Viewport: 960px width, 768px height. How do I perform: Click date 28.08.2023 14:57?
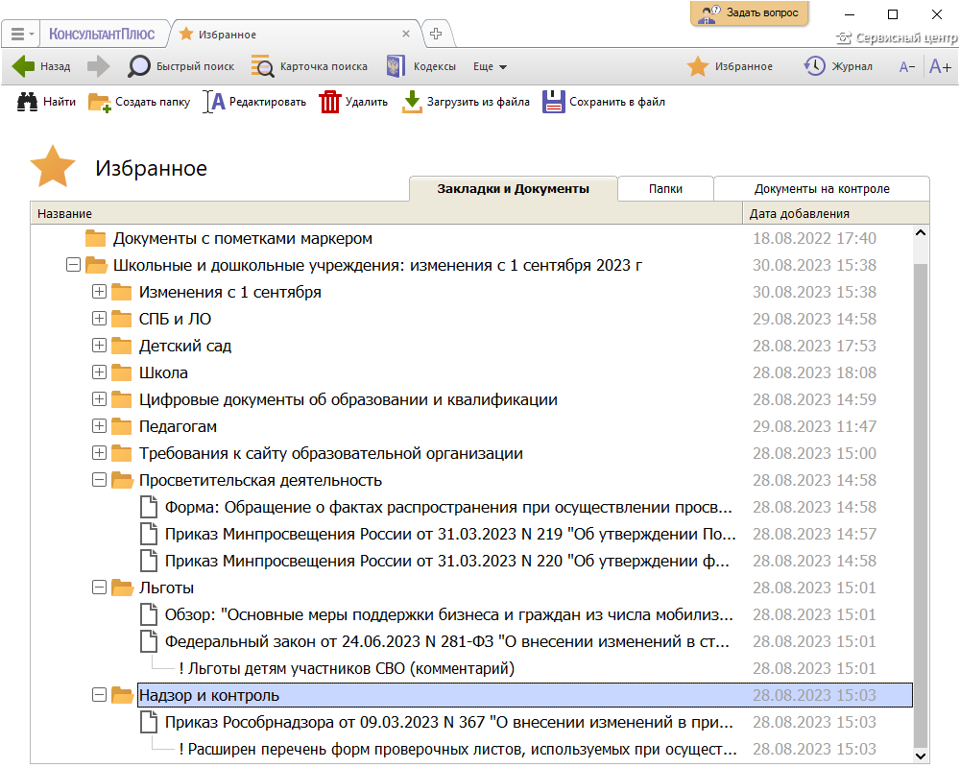814,534
